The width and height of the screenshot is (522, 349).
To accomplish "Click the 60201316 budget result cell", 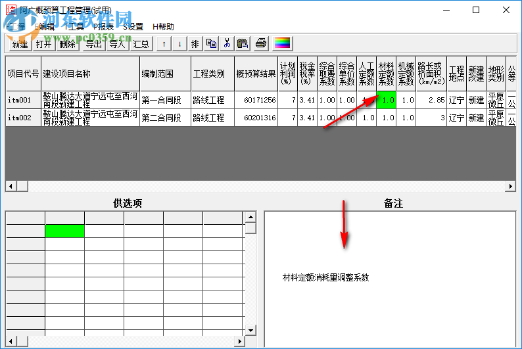I will tap(256, 118).
